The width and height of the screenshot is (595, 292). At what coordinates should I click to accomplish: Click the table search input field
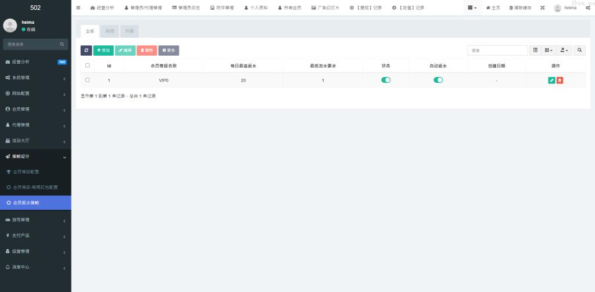[x=497, y=50]
